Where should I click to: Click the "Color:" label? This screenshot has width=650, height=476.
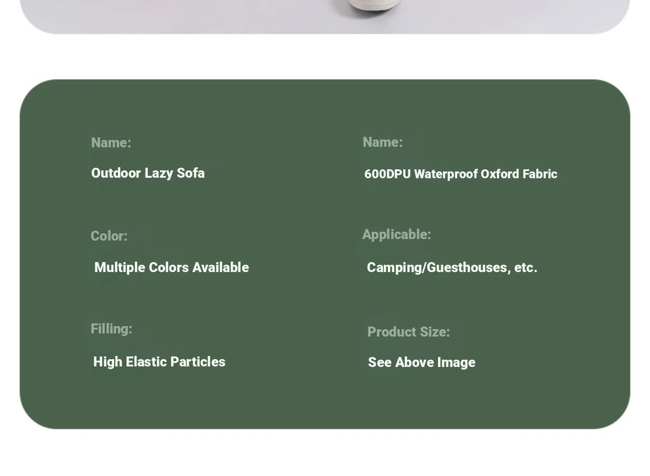(x=109, y=236)
